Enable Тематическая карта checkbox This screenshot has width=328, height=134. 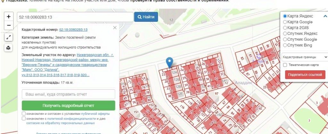point(285,65)
